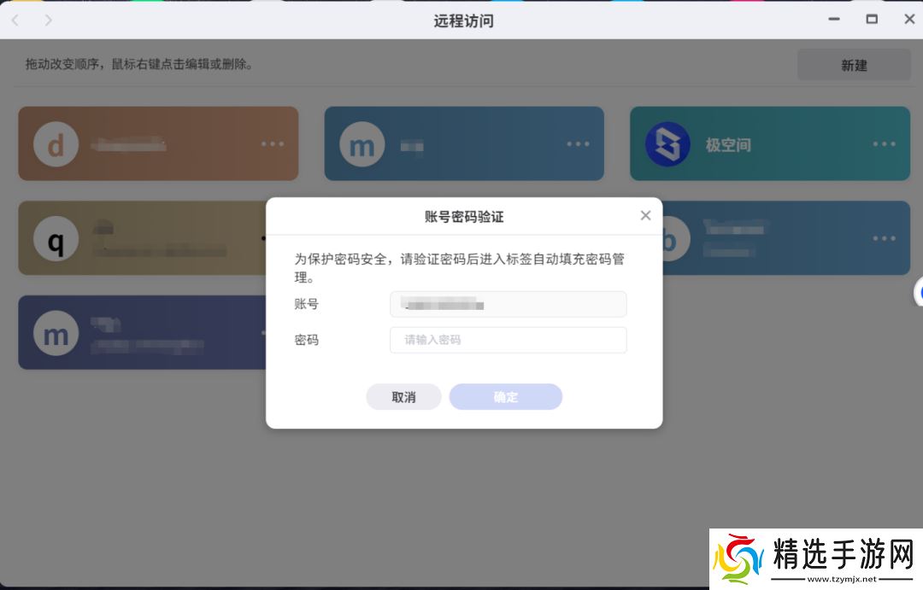The height and width of the screenshot is (590, 923).
Task: Click the 'd' avatar on the orange card
Action: [x=56, y=144]
